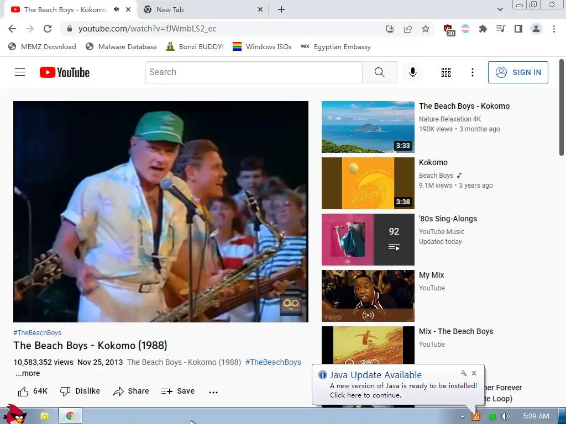The width and height of the screenshot is (566, 424).
Task: Open Chrome's three-dot menu
Action: pyautogui.click(x=554, y=29)
